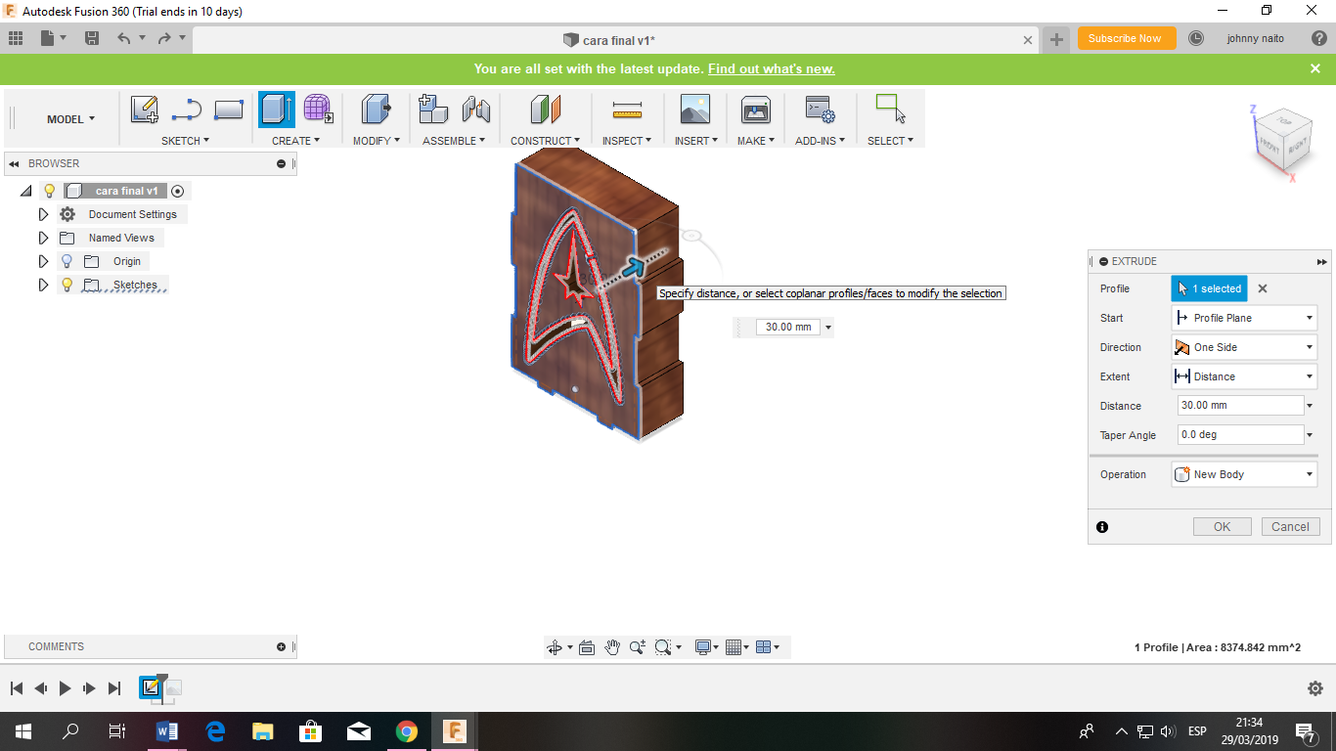Save the document with floppy icon
Viewport: 1336px width, 751px height.
coord(92,38)
